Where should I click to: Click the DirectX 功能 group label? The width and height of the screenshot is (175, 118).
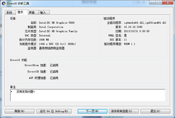18,60
